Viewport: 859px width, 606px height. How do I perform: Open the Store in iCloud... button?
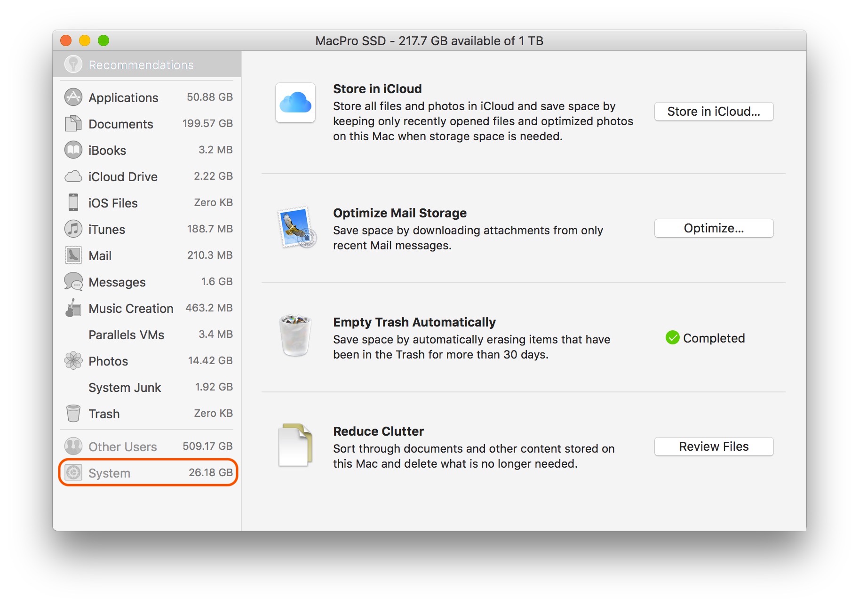(714, 112)
